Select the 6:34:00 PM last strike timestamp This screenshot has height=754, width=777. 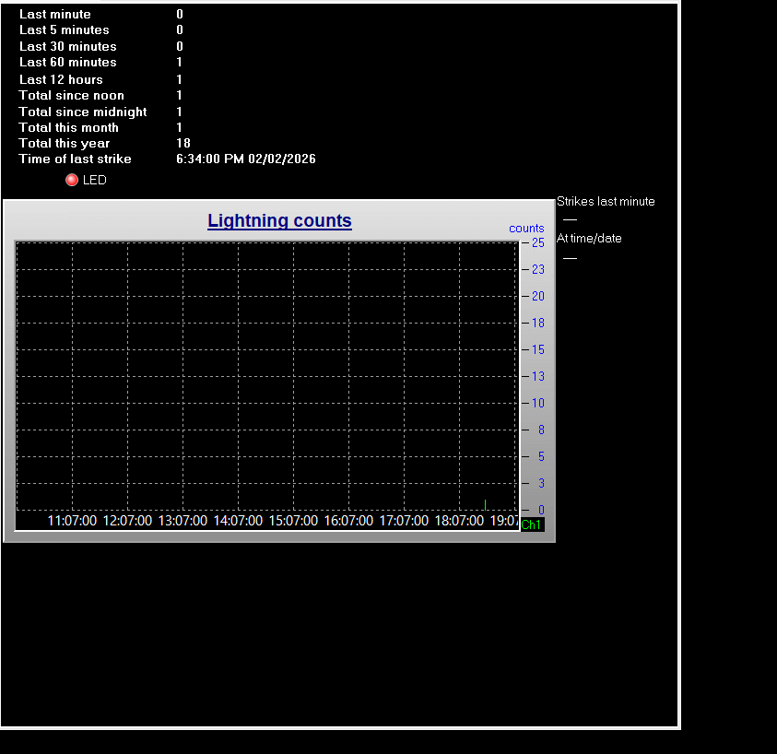pos(245,159)
